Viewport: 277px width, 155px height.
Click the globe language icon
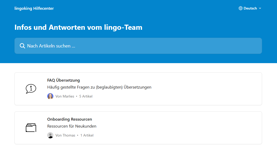click(240, 8)
